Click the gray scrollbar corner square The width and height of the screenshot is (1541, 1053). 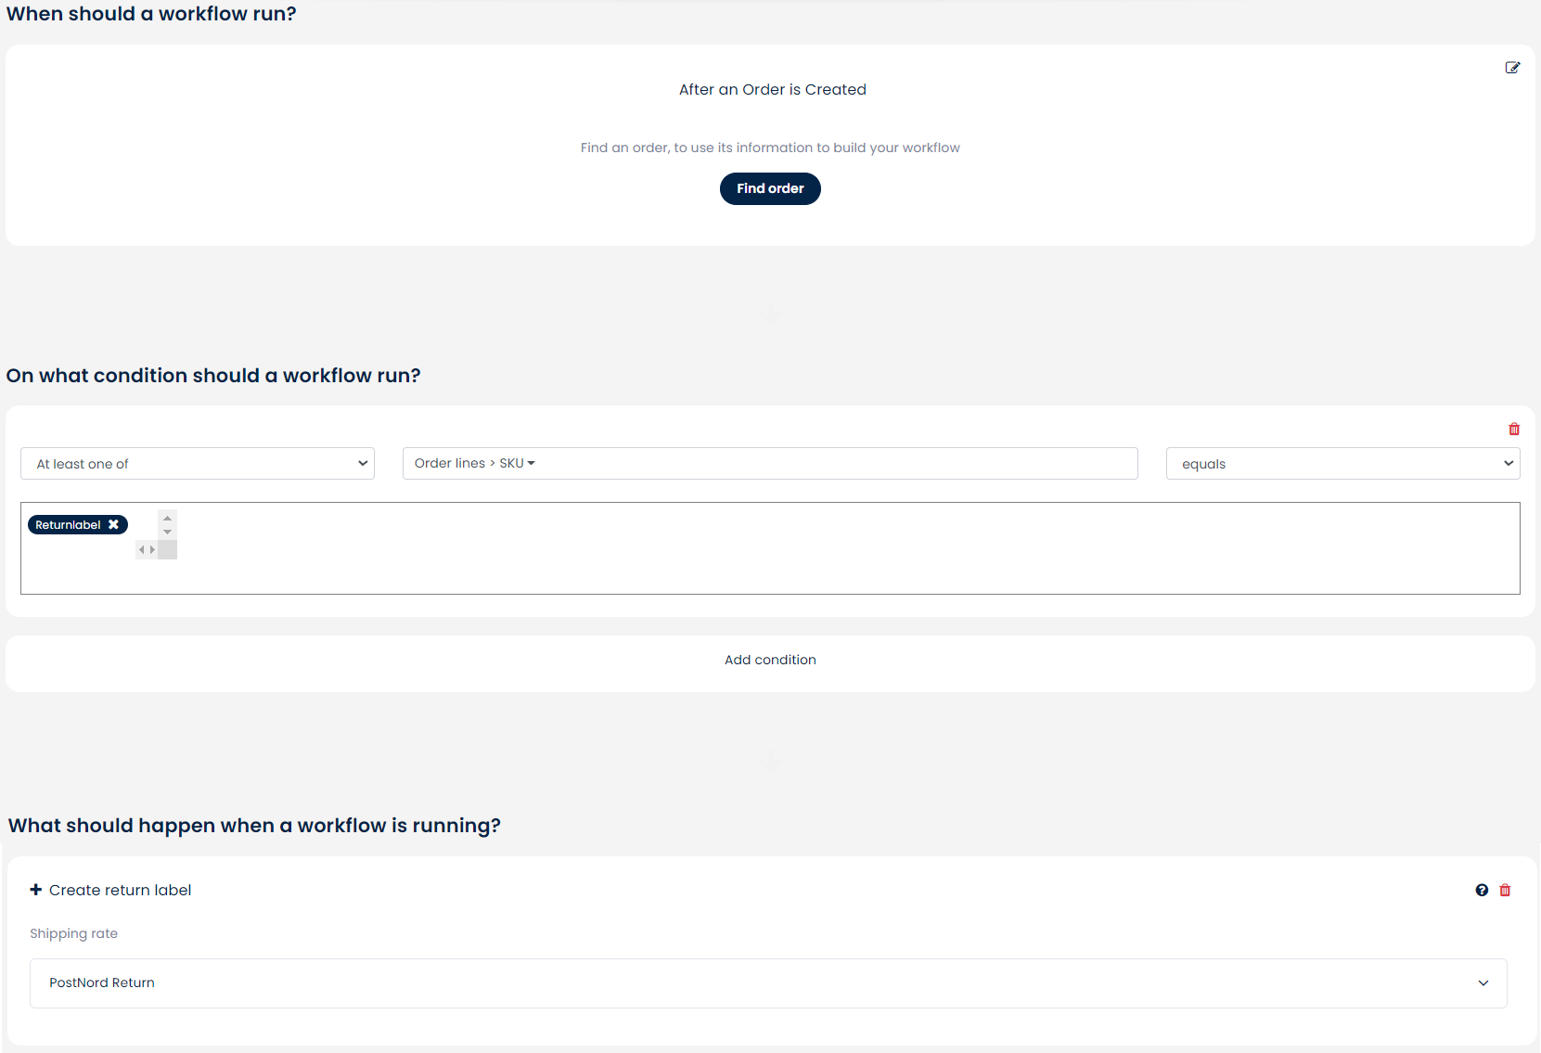tap(167, 550)
